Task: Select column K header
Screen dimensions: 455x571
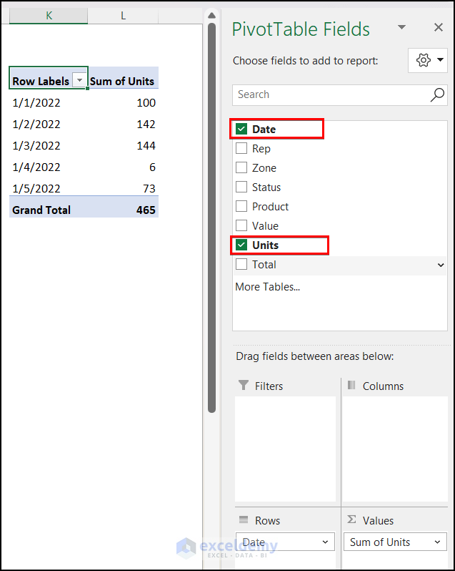Action: [49, 15]
